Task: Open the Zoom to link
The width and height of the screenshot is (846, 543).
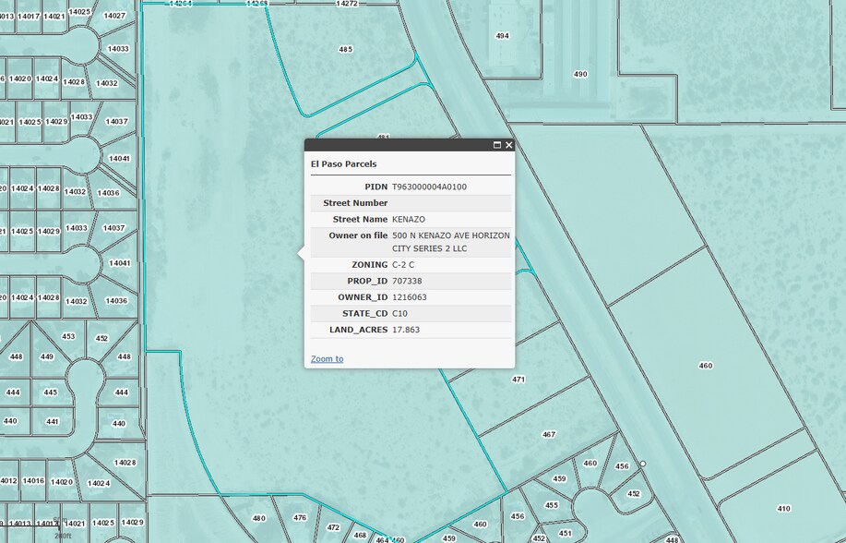Action: [x=326, y=358]
